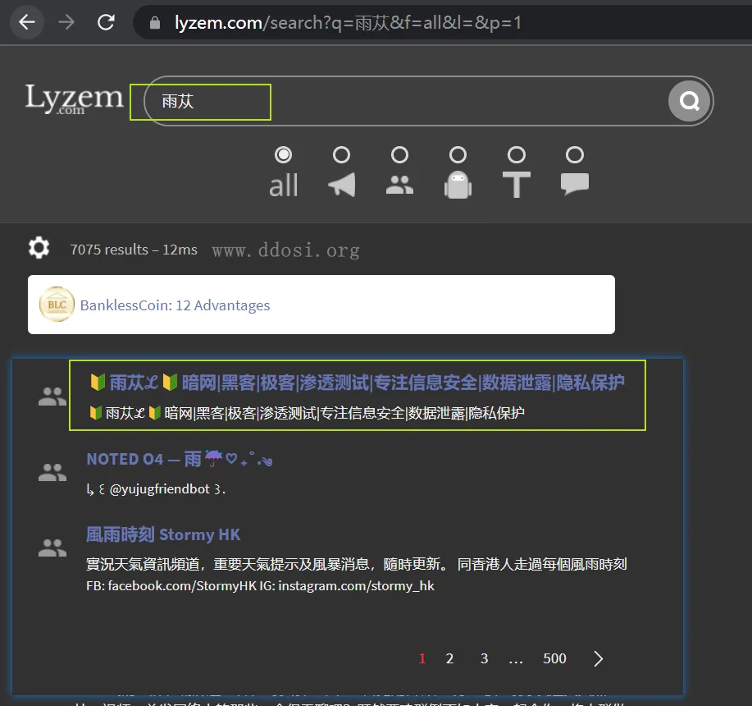The width and height of the screenshot is (752, 706).
Task: Click the chat bubble messages filter icon
Action: [575, 185]
